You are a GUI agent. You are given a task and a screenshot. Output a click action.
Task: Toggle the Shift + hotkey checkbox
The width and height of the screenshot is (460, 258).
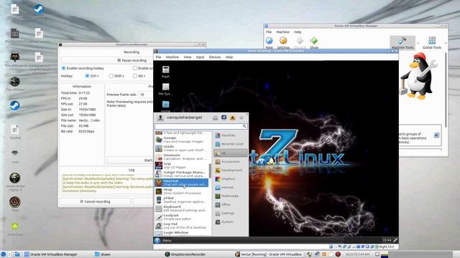pyautogui.click(x=111, y=76)
